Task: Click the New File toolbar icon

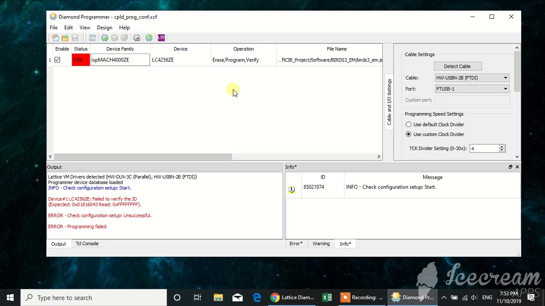Action: click(x=55, y=38)
